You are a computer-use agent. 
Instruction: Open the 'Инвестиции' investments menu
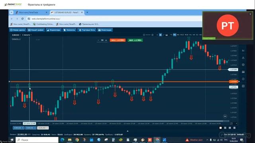click(x=105, y=30)
